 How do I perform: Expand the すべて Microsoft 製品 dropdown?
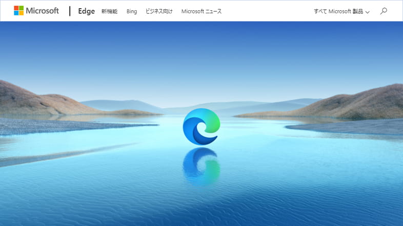(341, 12)
